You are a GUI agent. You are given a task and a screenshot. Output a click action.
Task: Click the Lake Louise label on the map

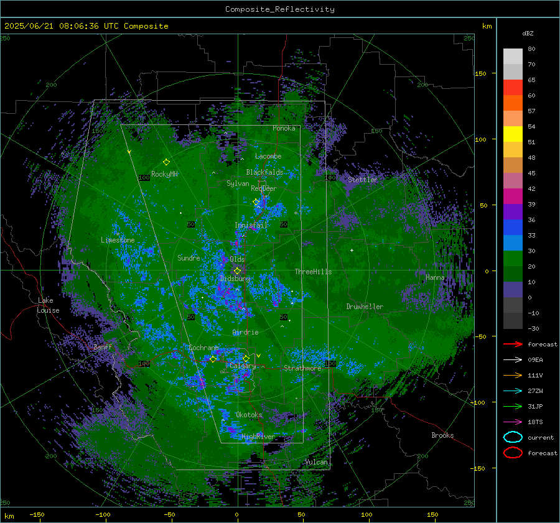48,305
